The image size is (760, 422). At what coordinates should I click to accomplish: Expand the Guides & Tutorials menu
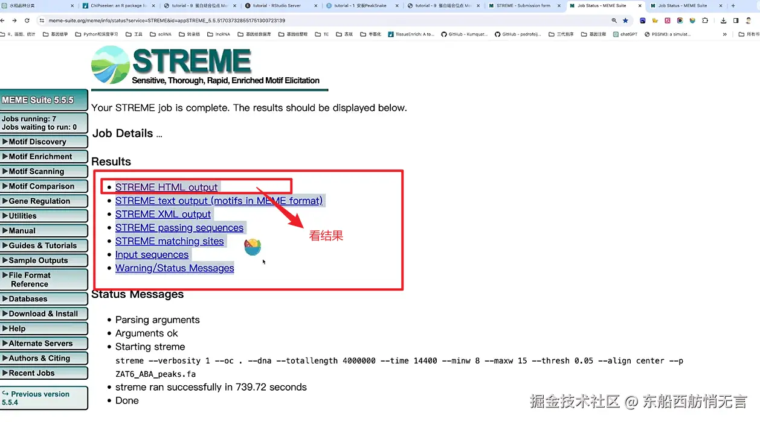(43, 246)
